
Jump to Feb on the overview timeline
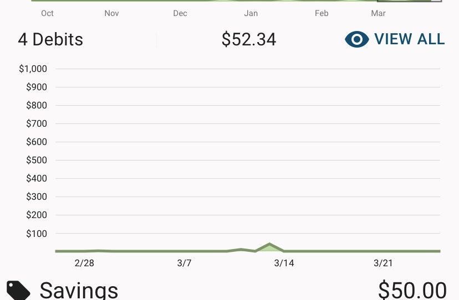322,13
